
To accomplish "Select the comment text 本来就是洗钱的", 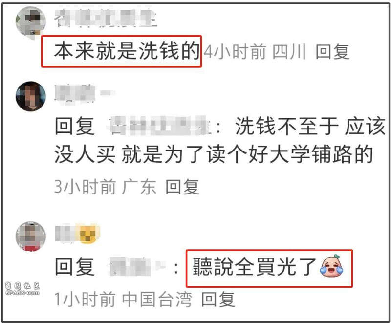I will (127, 51).
